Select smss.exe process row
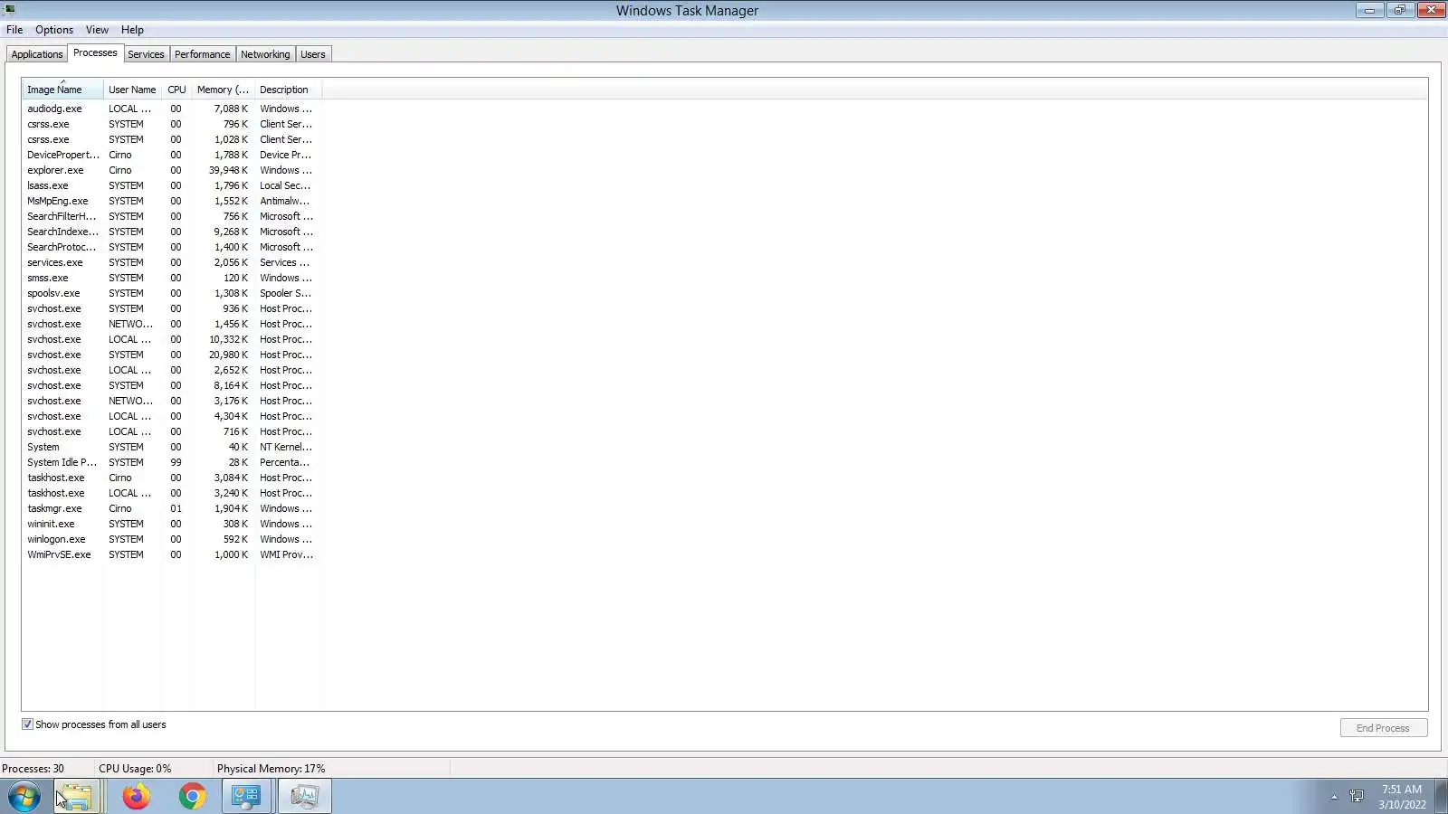Screen dimensions: 1448x814 click(x=172, y=278)
